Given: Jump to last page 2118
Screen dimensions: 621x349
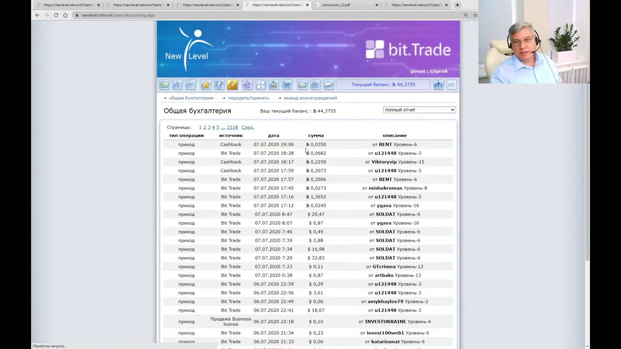Looking at the screenshot, I should [232, 127].
